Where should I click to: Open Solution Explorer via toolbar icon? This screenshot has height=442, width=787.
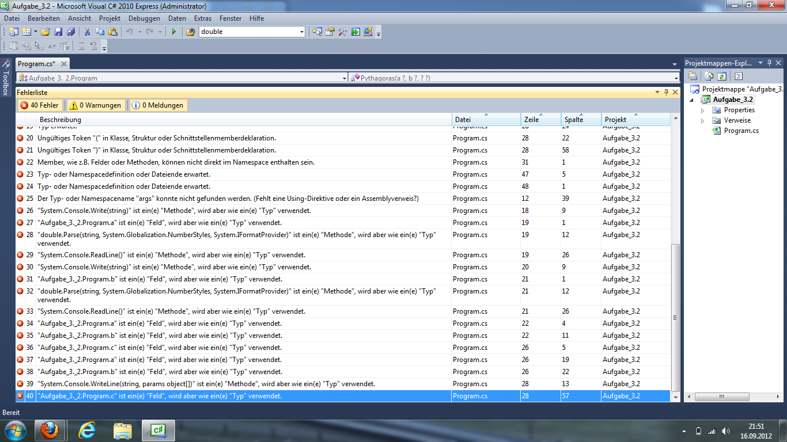[317, 32]
